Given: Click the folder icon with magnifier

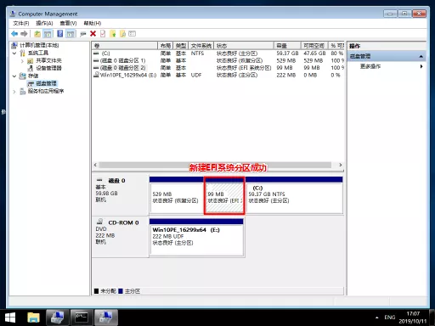Looking at the screenshot, I should point(122,34).
